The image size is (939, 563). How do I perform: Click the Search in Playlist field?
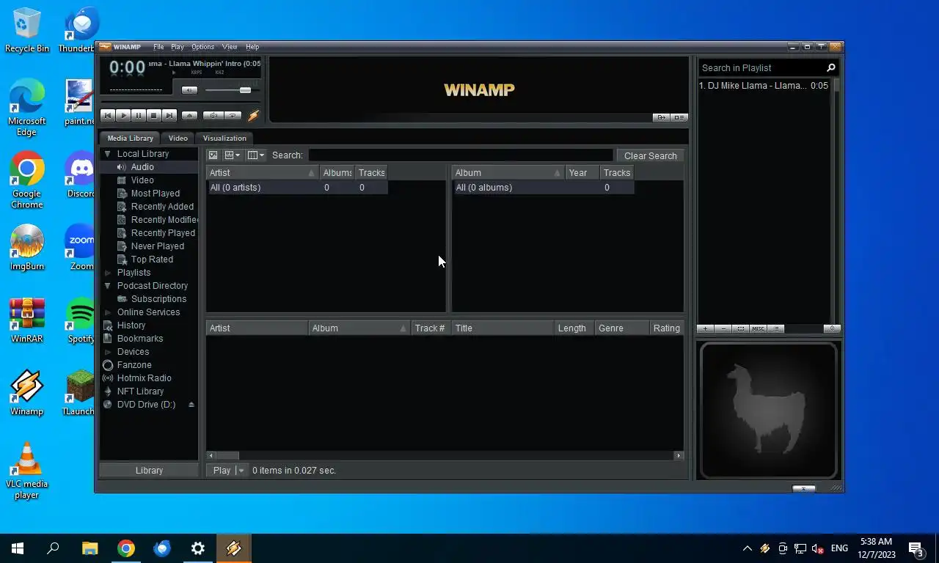(x=761, y=67)
